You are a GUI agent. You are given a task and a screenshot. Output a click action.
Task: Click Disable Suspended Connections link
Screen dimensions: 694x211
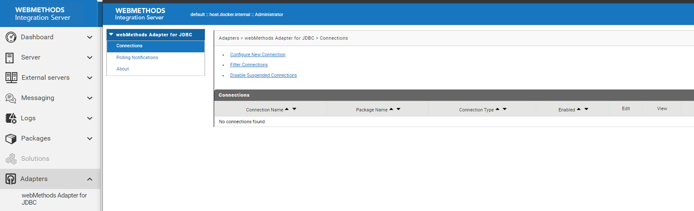[263, 75]
